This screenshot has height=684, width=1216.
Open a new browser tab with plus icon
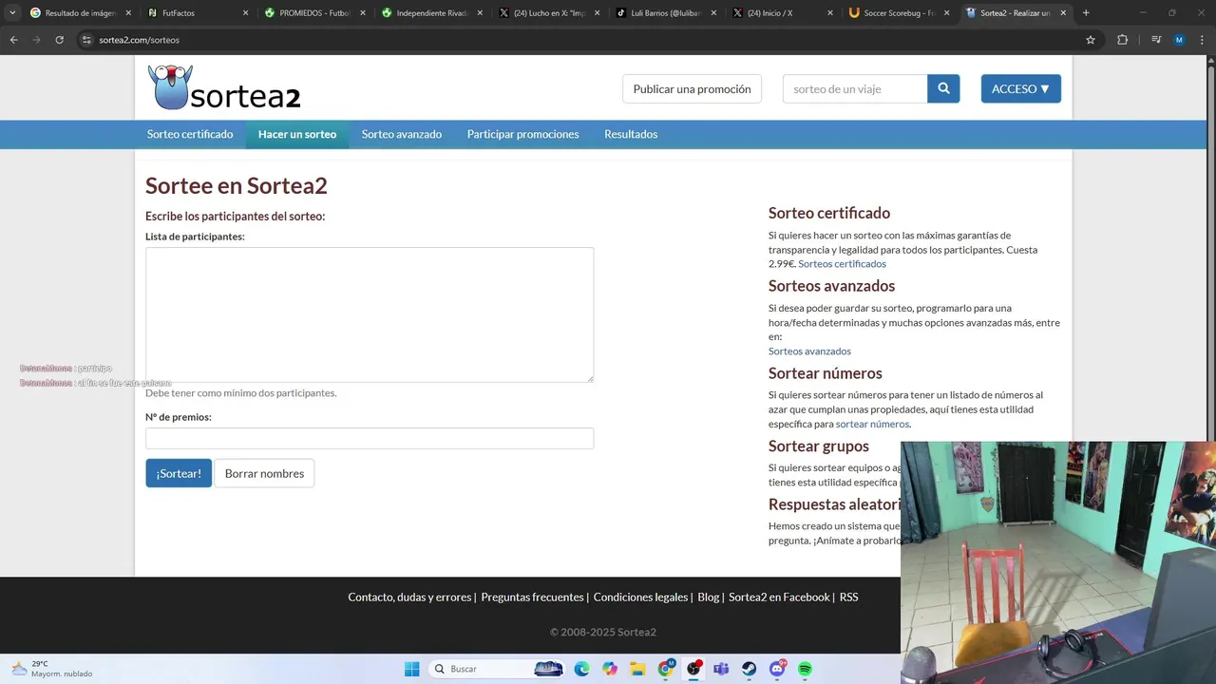pyautogui.click(x=1086, y=13)
